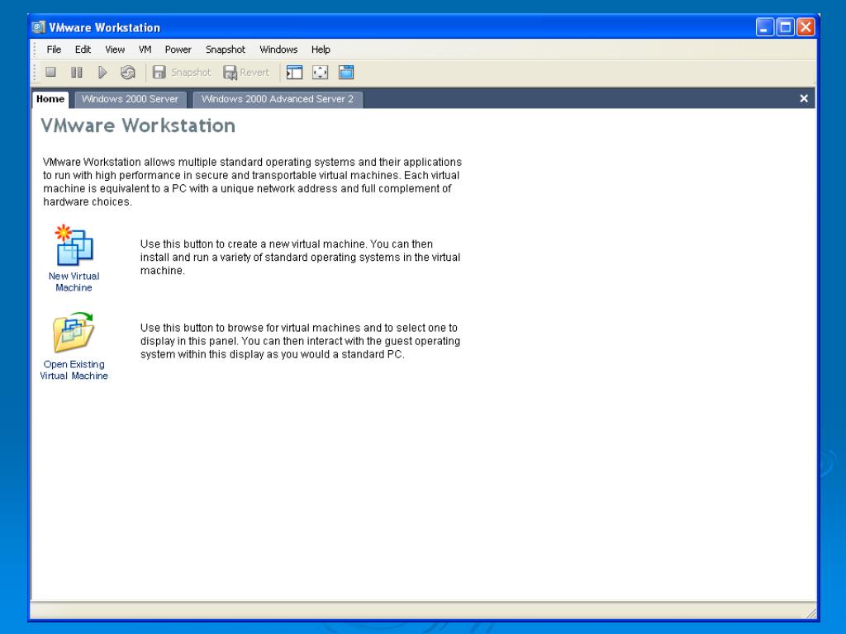This screenshot has width=846, height=634.
Task: Close the VMware Workstation window
Action: 806,27
